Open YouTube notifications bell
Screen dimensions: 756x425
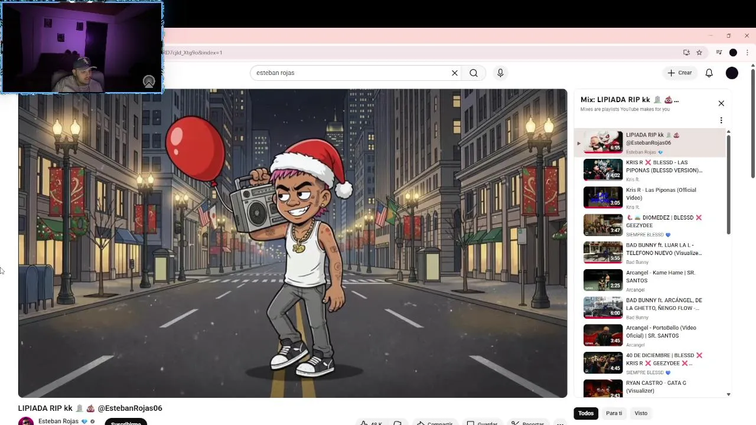tap(709, 73)
